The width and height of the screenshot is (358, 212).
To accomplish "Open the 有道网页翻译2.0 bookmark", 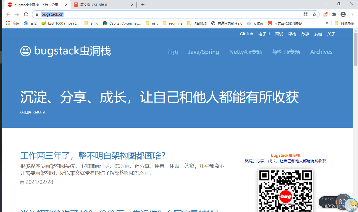I will coord(227,23).
